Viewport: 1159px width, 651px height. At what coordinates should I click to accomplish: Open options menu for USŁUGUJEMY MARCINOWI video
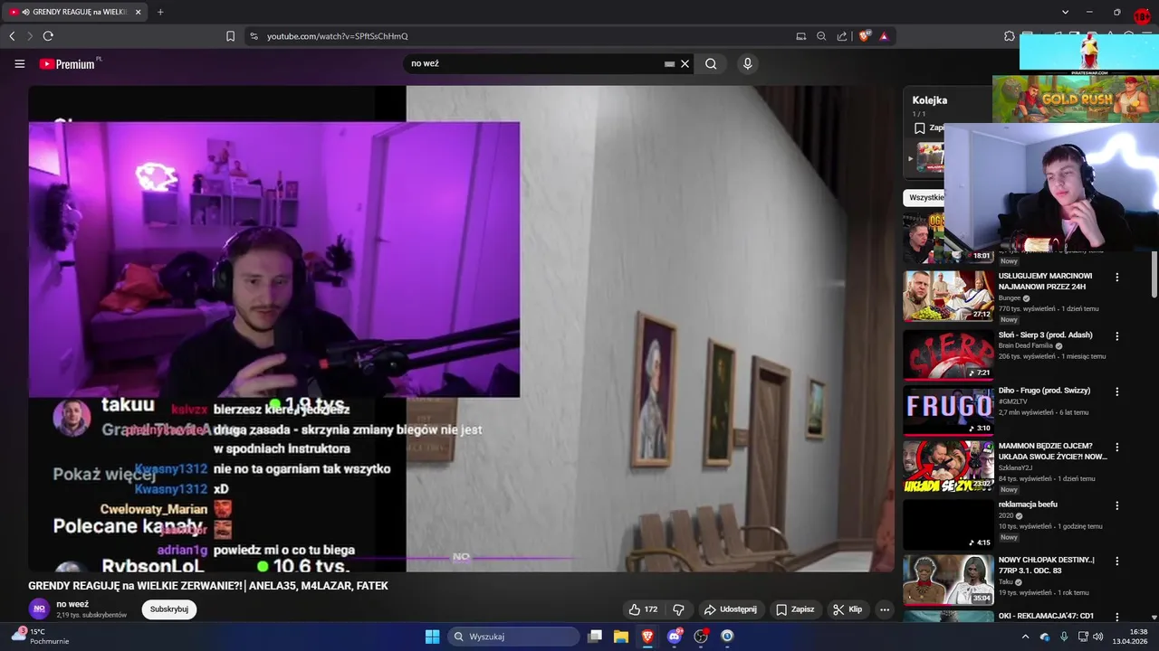(1116, 278)
